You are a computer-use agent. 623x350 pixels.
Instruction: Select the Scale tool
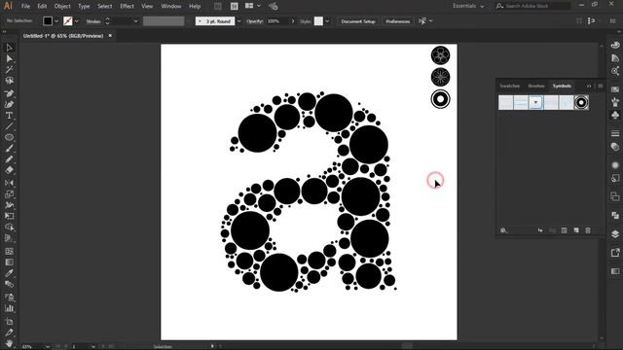click(9, 194)
